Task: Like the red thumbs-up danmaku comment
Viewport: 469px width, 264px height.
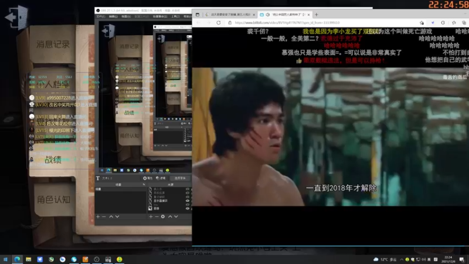Action: pos(298,61)
